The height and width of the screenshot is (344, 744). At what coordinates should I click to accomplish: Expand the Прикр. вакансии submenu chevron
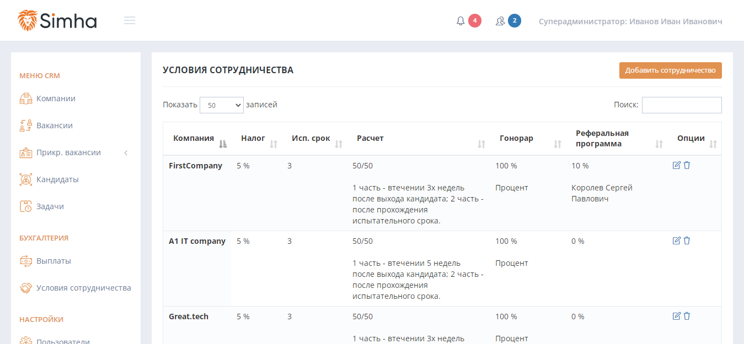point(126,153)
